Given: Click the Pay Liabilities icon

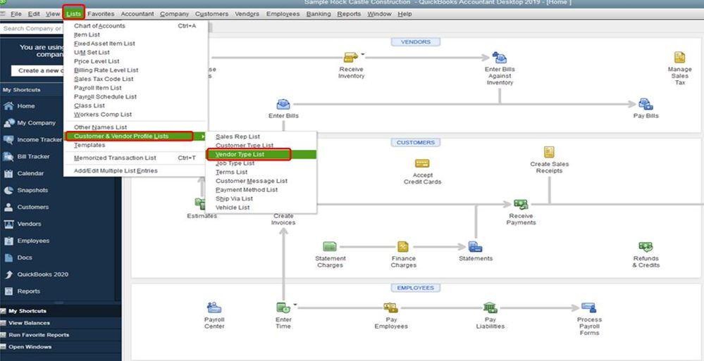Looking at the screenshot, I should 490,308.
